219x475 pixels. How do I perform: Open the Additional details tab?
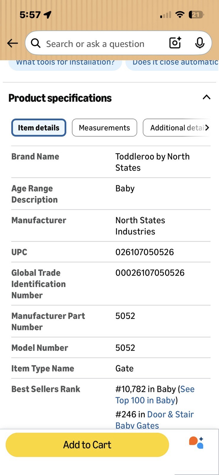click(x=177, y=128)
